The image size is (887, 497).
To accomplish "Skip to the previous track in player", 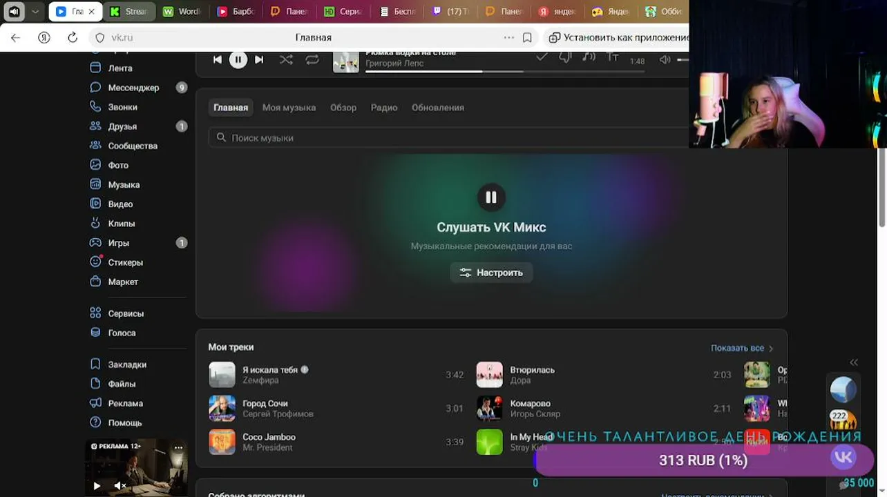I will pos(218,60).
